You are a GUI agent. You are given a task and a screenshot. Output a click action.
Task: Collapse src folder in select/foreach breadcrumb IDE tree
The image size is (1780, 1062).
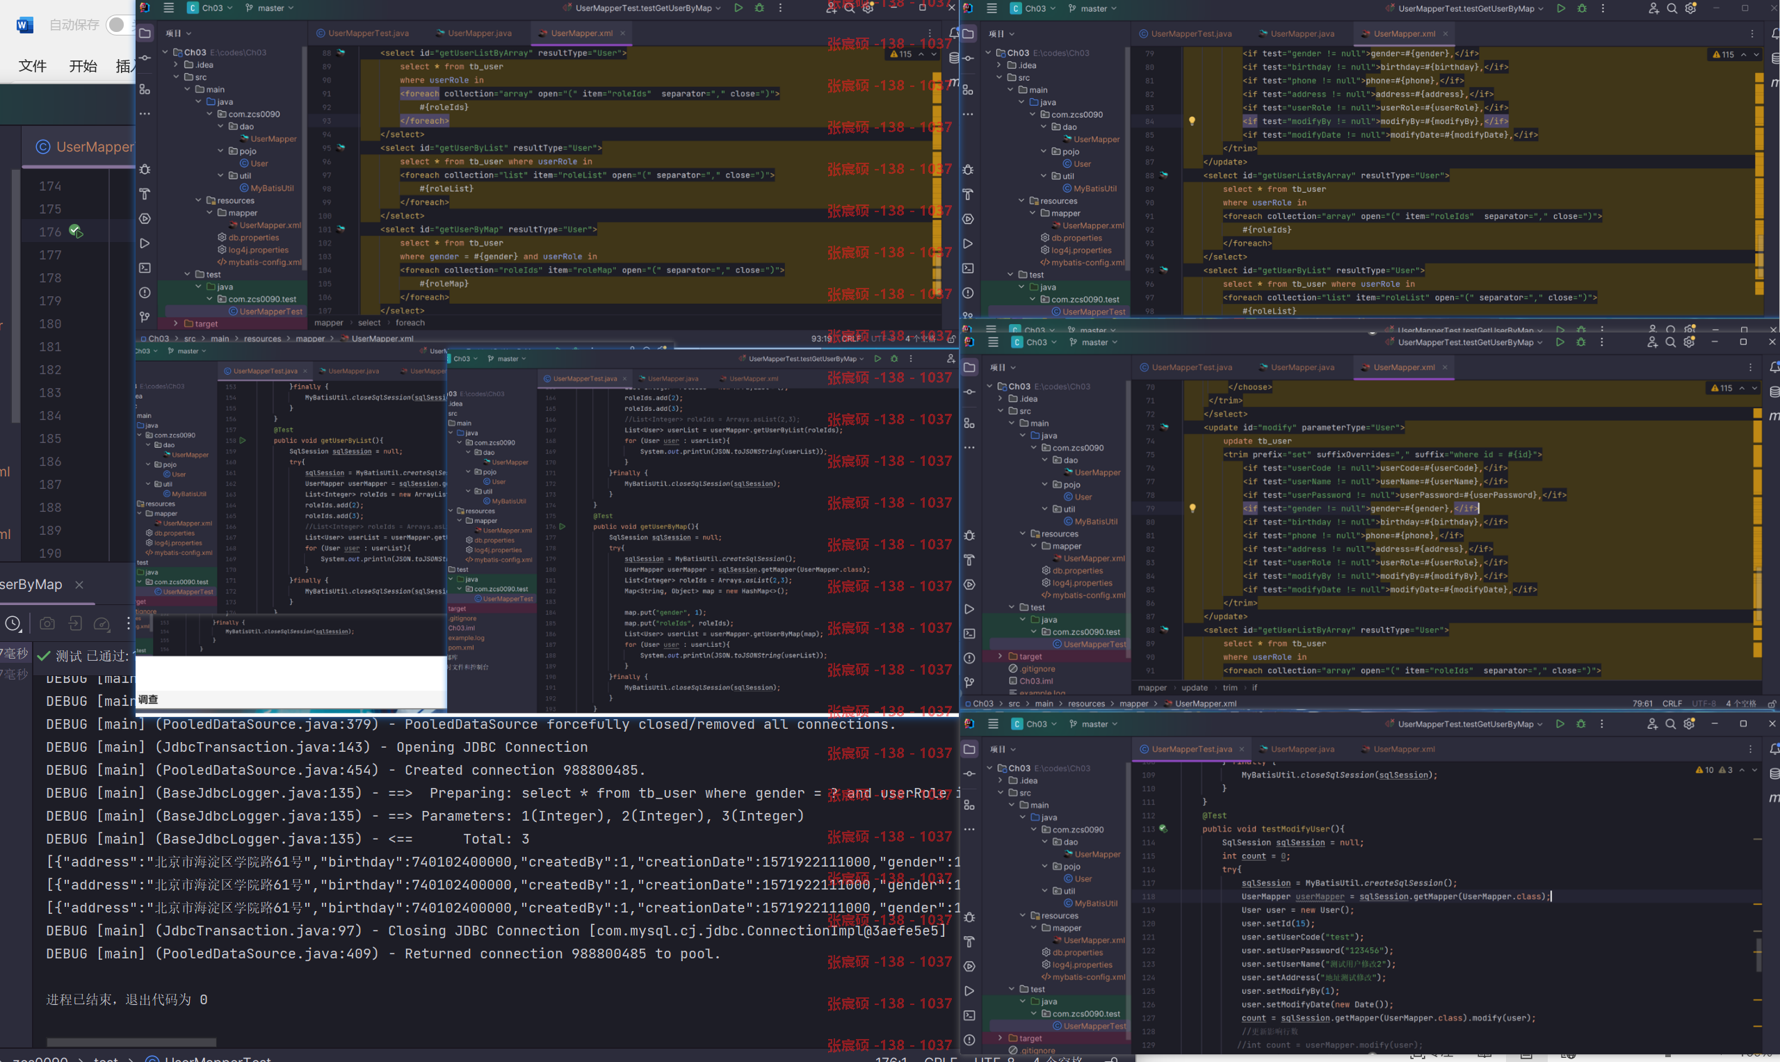pyautogui.click(x=176, y=77)
